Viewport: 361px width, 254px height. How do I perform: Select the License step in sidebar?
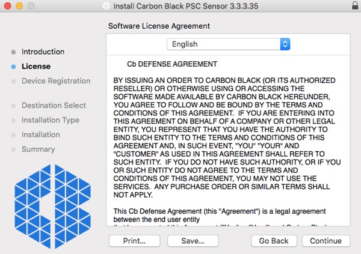pos(36,66)
